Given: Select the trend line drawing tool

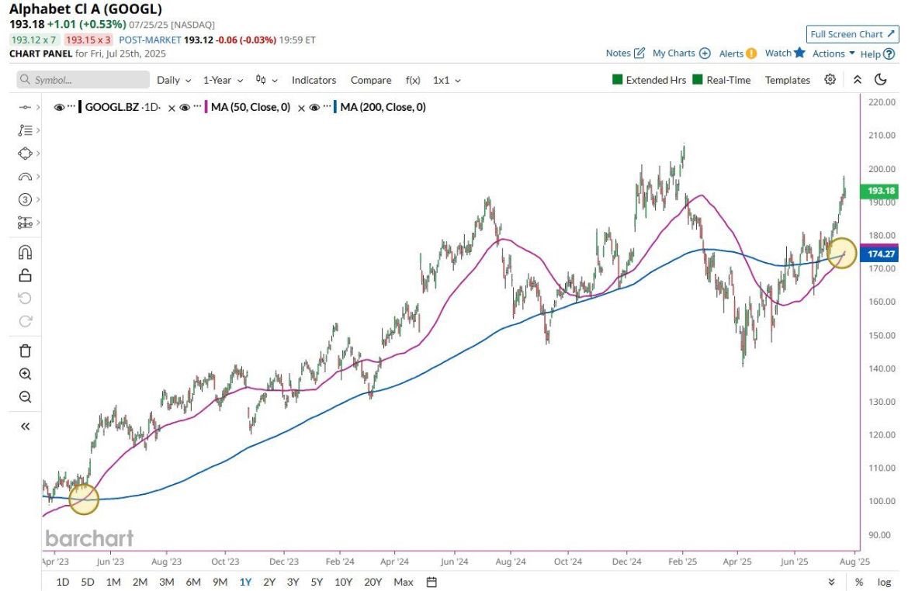Looking at the screenshot, I should point(25,107).
